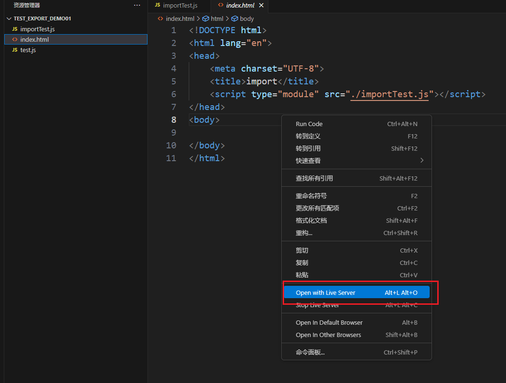Viewport: 506px width, 383px height.
Task: Open the 命令面板 command palette entry
Action: coord(310,352)
